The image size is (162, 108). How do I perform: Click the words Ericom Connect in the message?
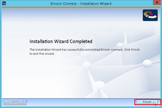pos(112,49)
